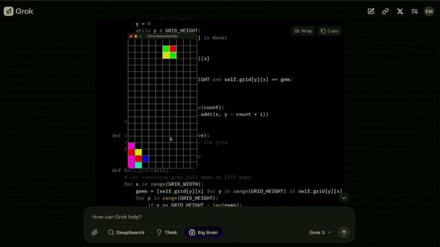Screen dimensions: 440x247
Task: Close the game window with the red button
Action: pyautogui.click(x=131, y=37)
